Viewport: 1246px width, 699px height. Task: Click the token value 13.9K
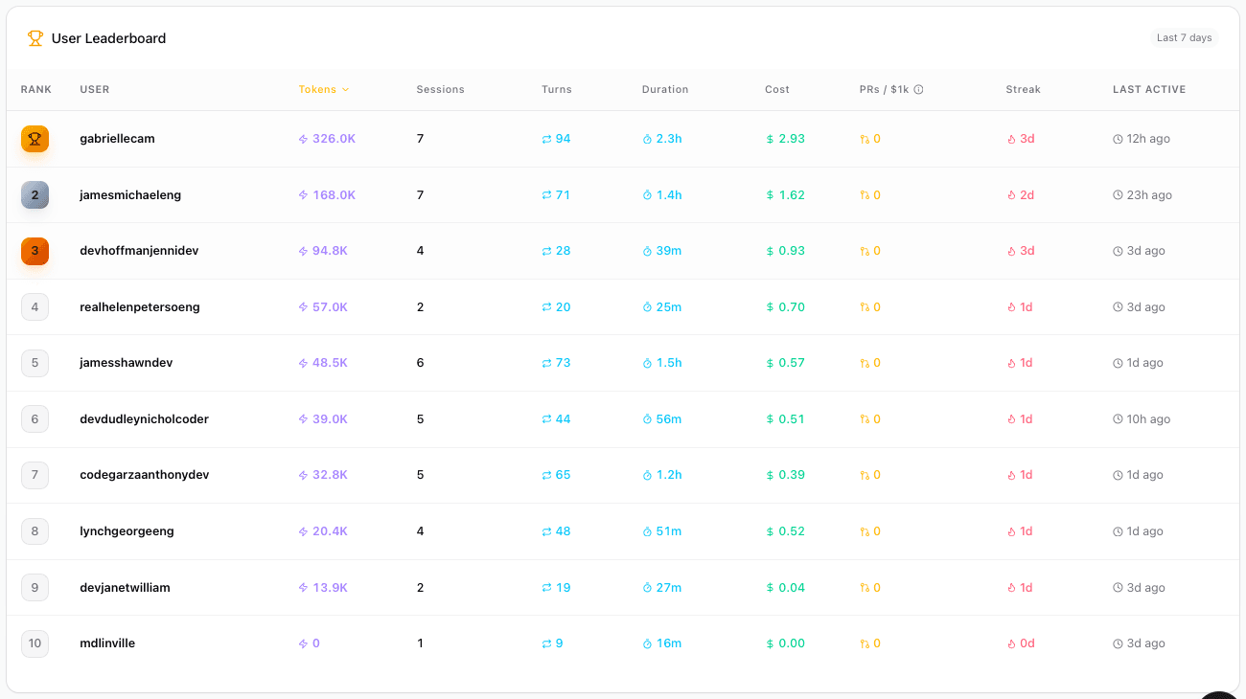click(x=330, y=588)
